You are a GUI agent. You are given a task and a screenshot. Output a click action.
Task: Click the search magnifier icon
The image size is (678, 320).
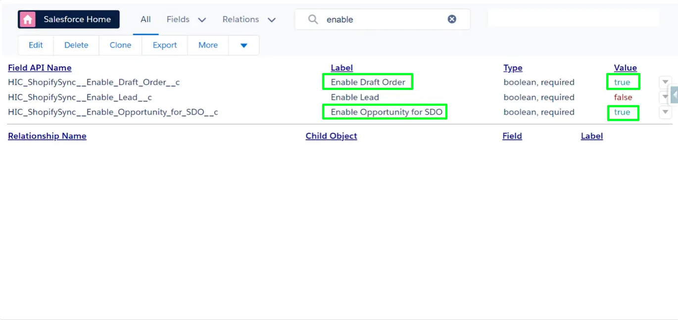coord(313,19)
